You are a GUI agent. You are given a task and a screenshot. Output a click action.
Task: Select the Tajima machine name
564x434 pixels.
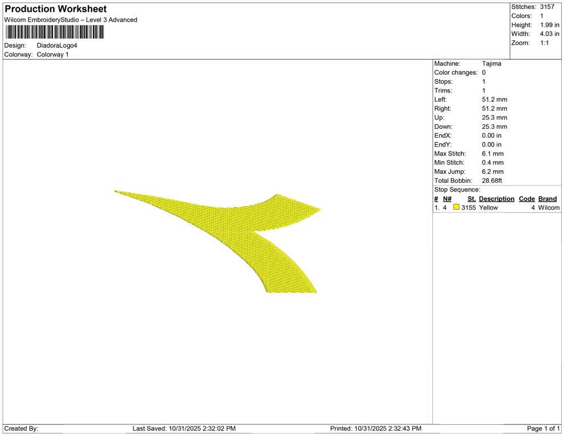pyautogui.click(x=492, y=63)
